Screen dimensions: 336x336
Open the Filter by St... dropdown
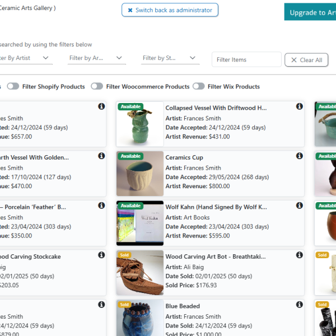tap(170, 58)
